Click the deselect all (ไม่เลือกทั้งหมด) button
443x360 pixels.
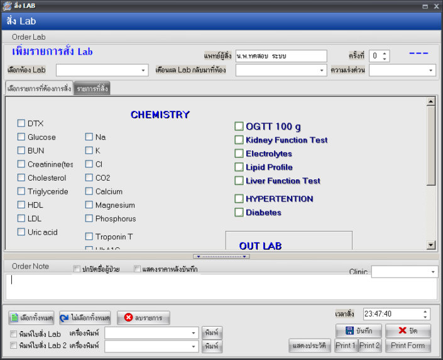[85, 318]
